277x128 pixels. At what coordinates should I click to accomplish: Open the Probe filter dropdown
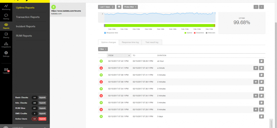(130, 7)
